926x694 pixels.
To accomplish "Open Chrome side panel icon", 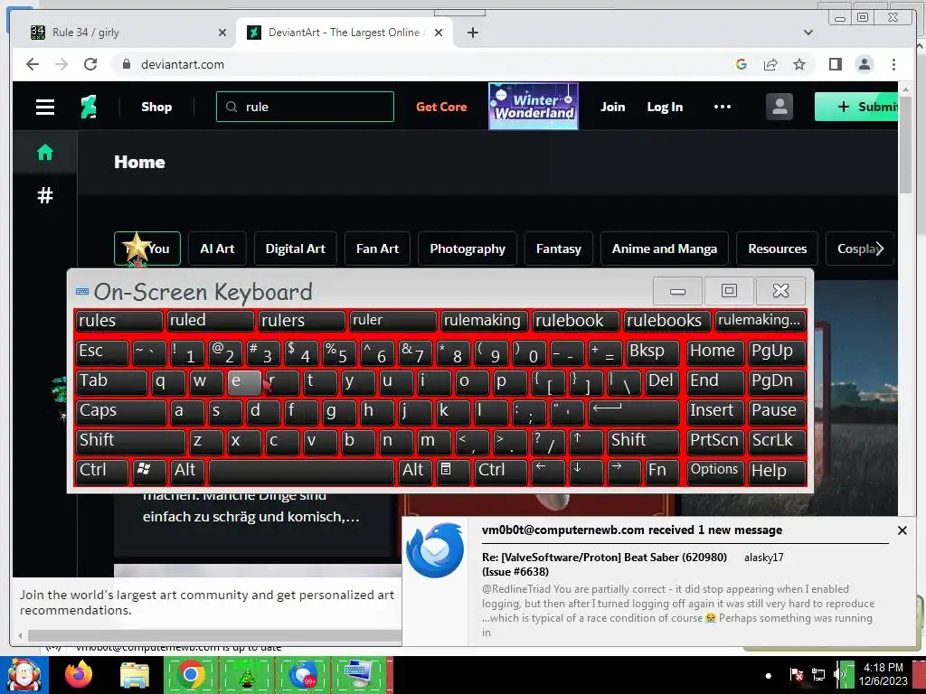I will coord(835,64).
